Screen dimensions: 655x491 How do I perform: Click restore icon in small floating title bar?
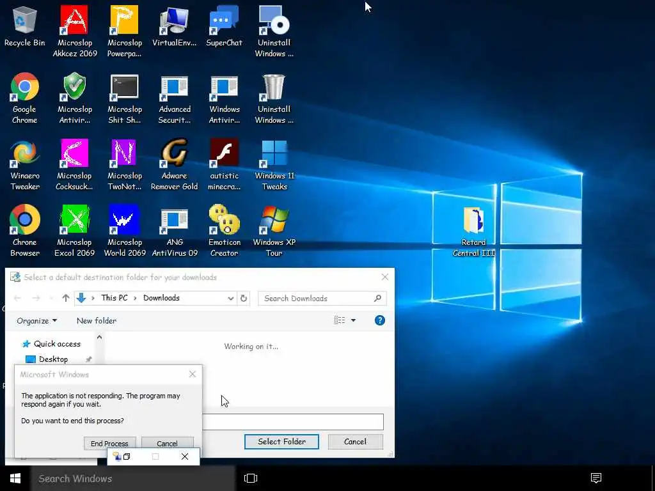pyautogui.click(x=127, y=456)
